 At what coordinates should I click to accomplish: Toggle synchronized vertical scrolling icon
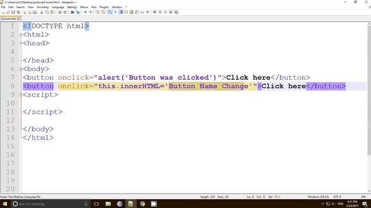97,12
